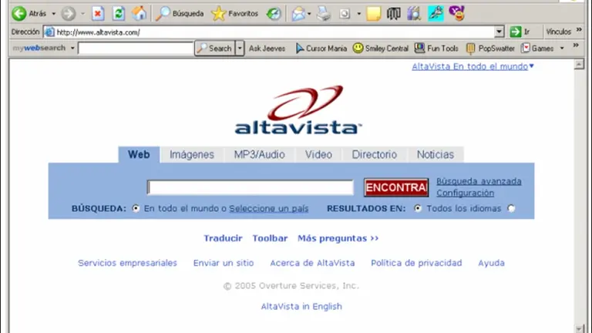Switch to the Directorio tab
592x333 pixels.
pos(375,154)
